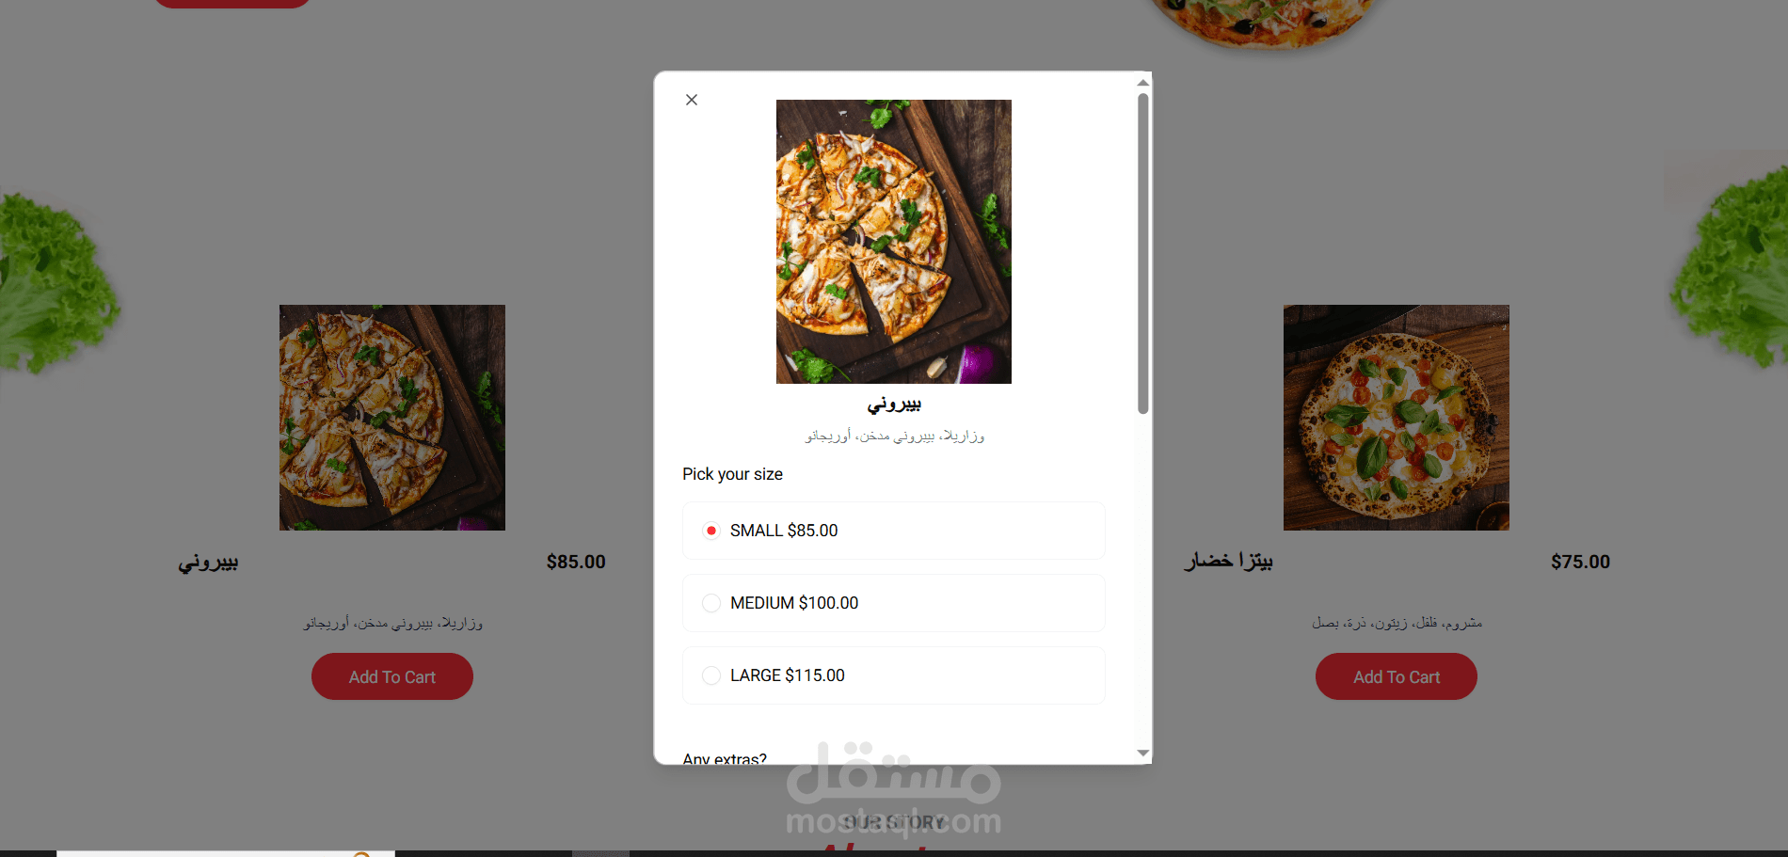
Task: Click the $85.00 price on left card
Action: 576,562
